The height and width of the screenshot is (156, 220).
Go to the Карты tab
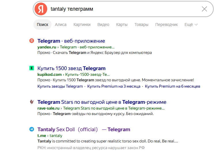122,25
